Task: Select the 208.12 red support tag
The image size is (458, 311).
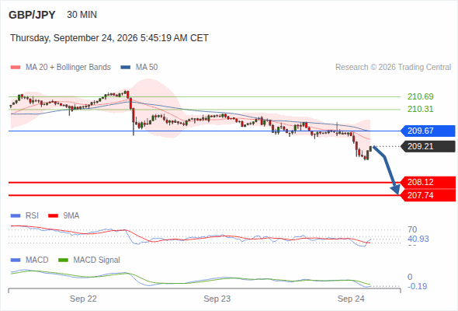Action: (428, 182)
